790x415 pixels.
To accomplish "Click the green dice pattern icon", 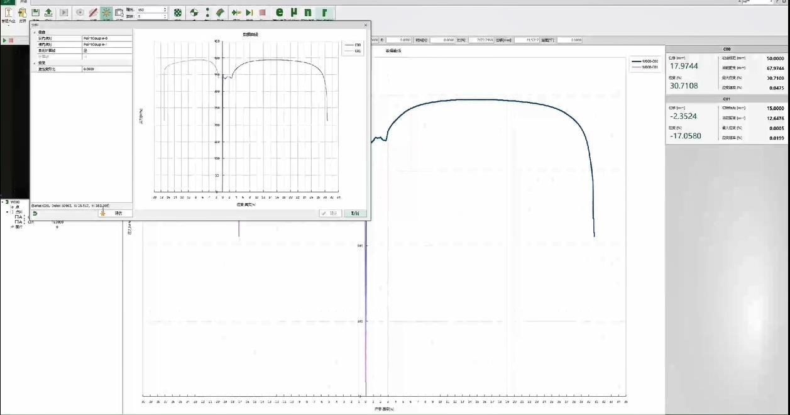I will [178, 13].
